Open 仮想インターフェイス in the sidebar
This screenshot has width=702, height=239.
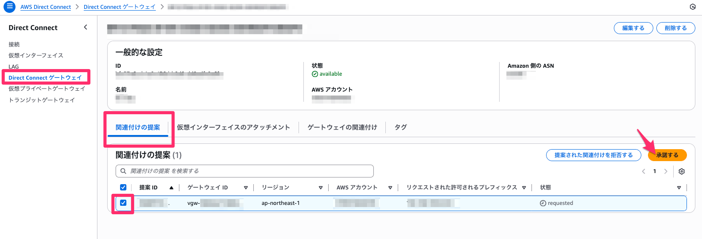pyautogui.click(x=36, y=55)
